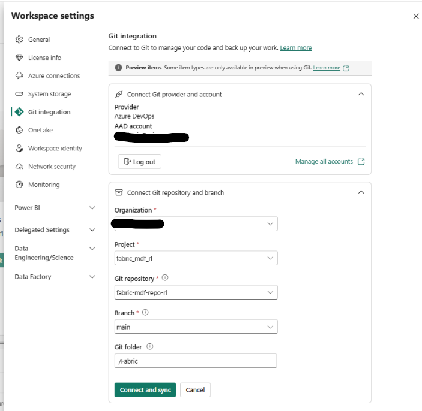Click external link icon beside Manage all accounts

361,161
